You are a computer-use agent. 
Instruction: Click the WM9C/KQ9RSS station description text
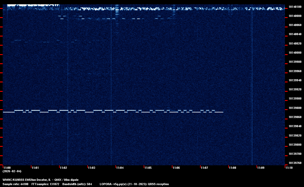(41, 179)
